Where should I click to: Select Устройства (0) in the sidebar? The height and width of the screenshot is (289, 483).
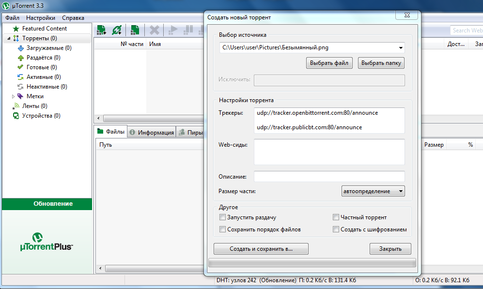click(41, 116)
